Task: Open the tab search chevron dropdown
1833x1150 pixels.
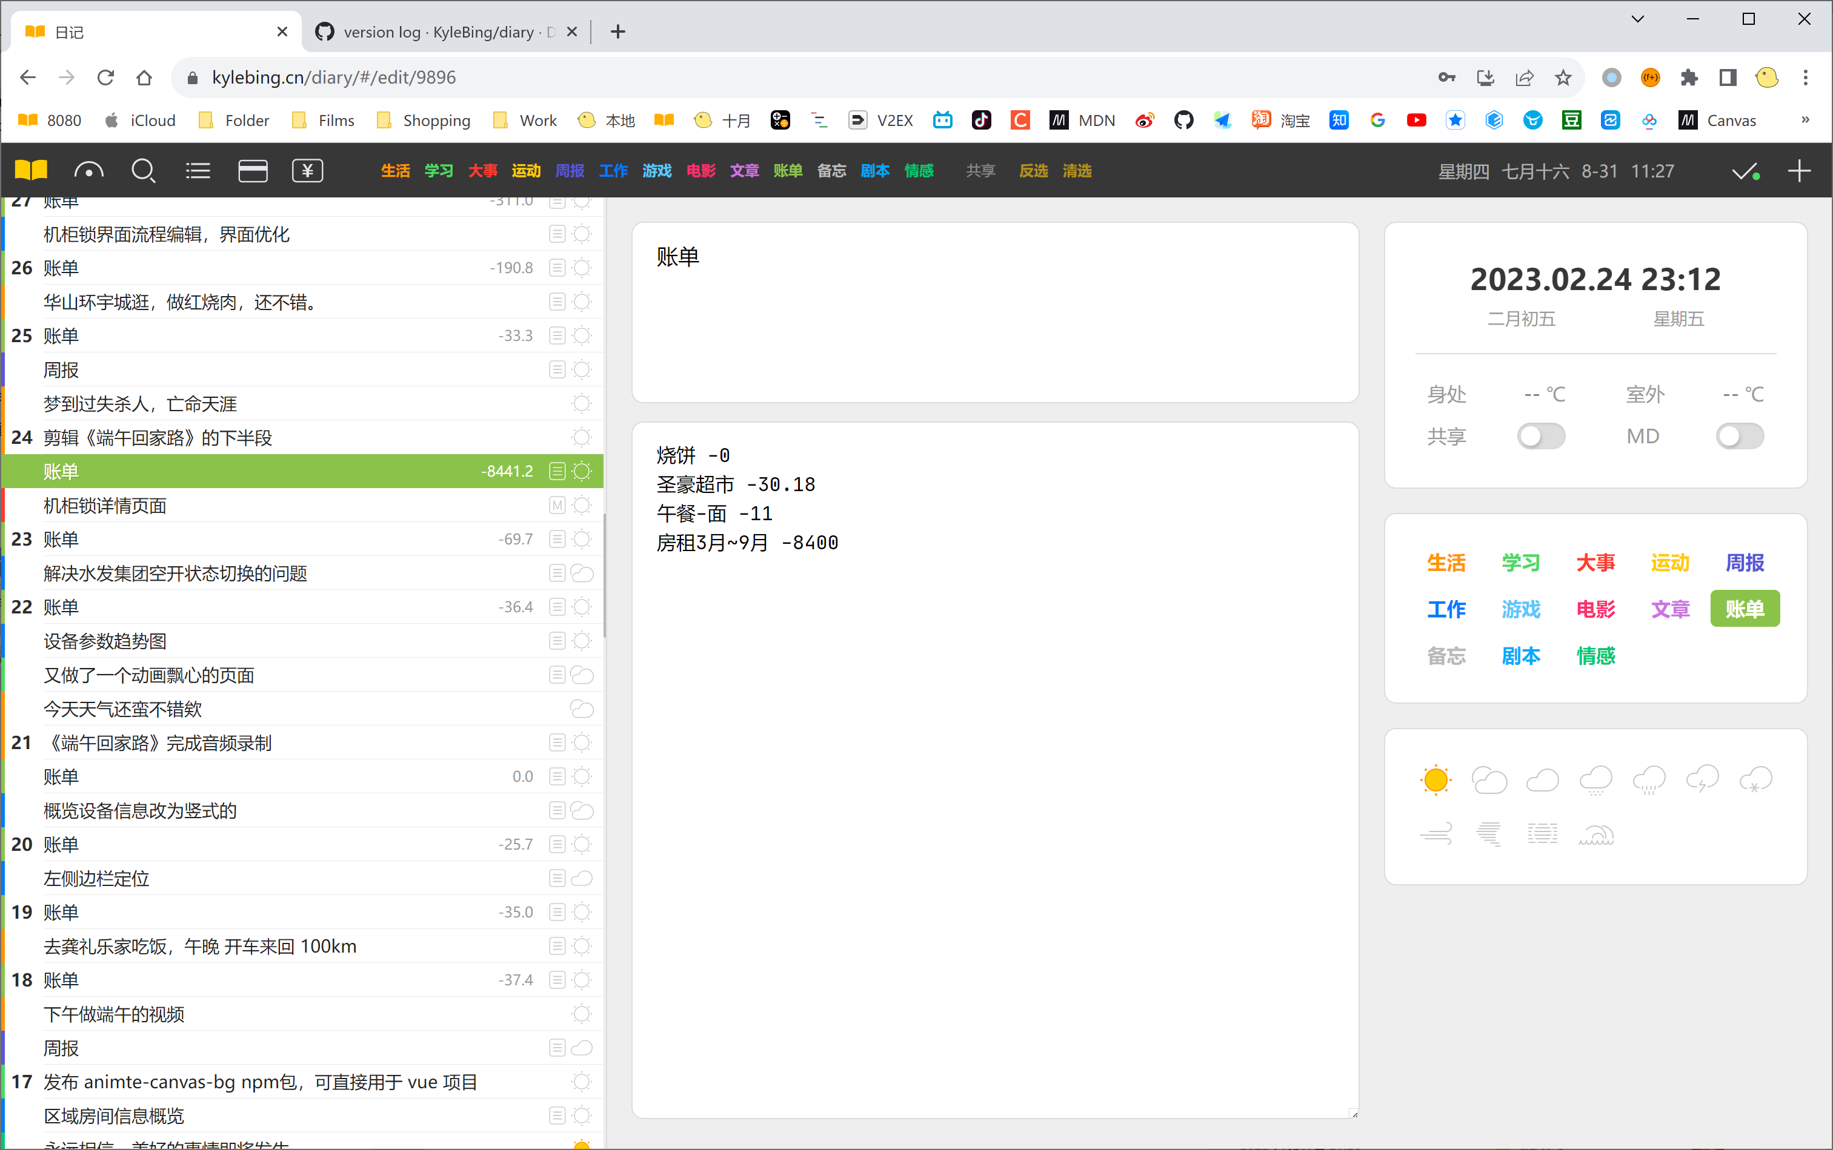Action: tap(1637, 18)
